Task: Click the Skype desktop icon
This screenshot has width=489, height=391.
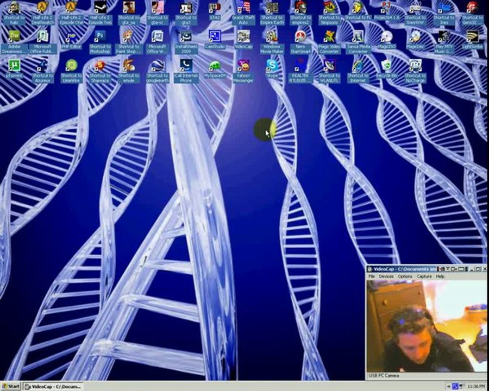Action: coord(272,66)
